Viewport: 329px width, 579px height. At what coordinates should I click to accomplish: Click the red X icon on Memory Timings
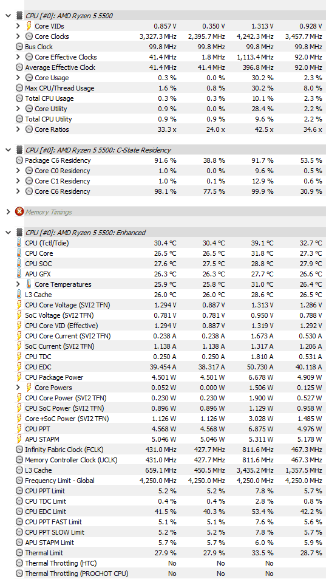click(x=19, y=212)
